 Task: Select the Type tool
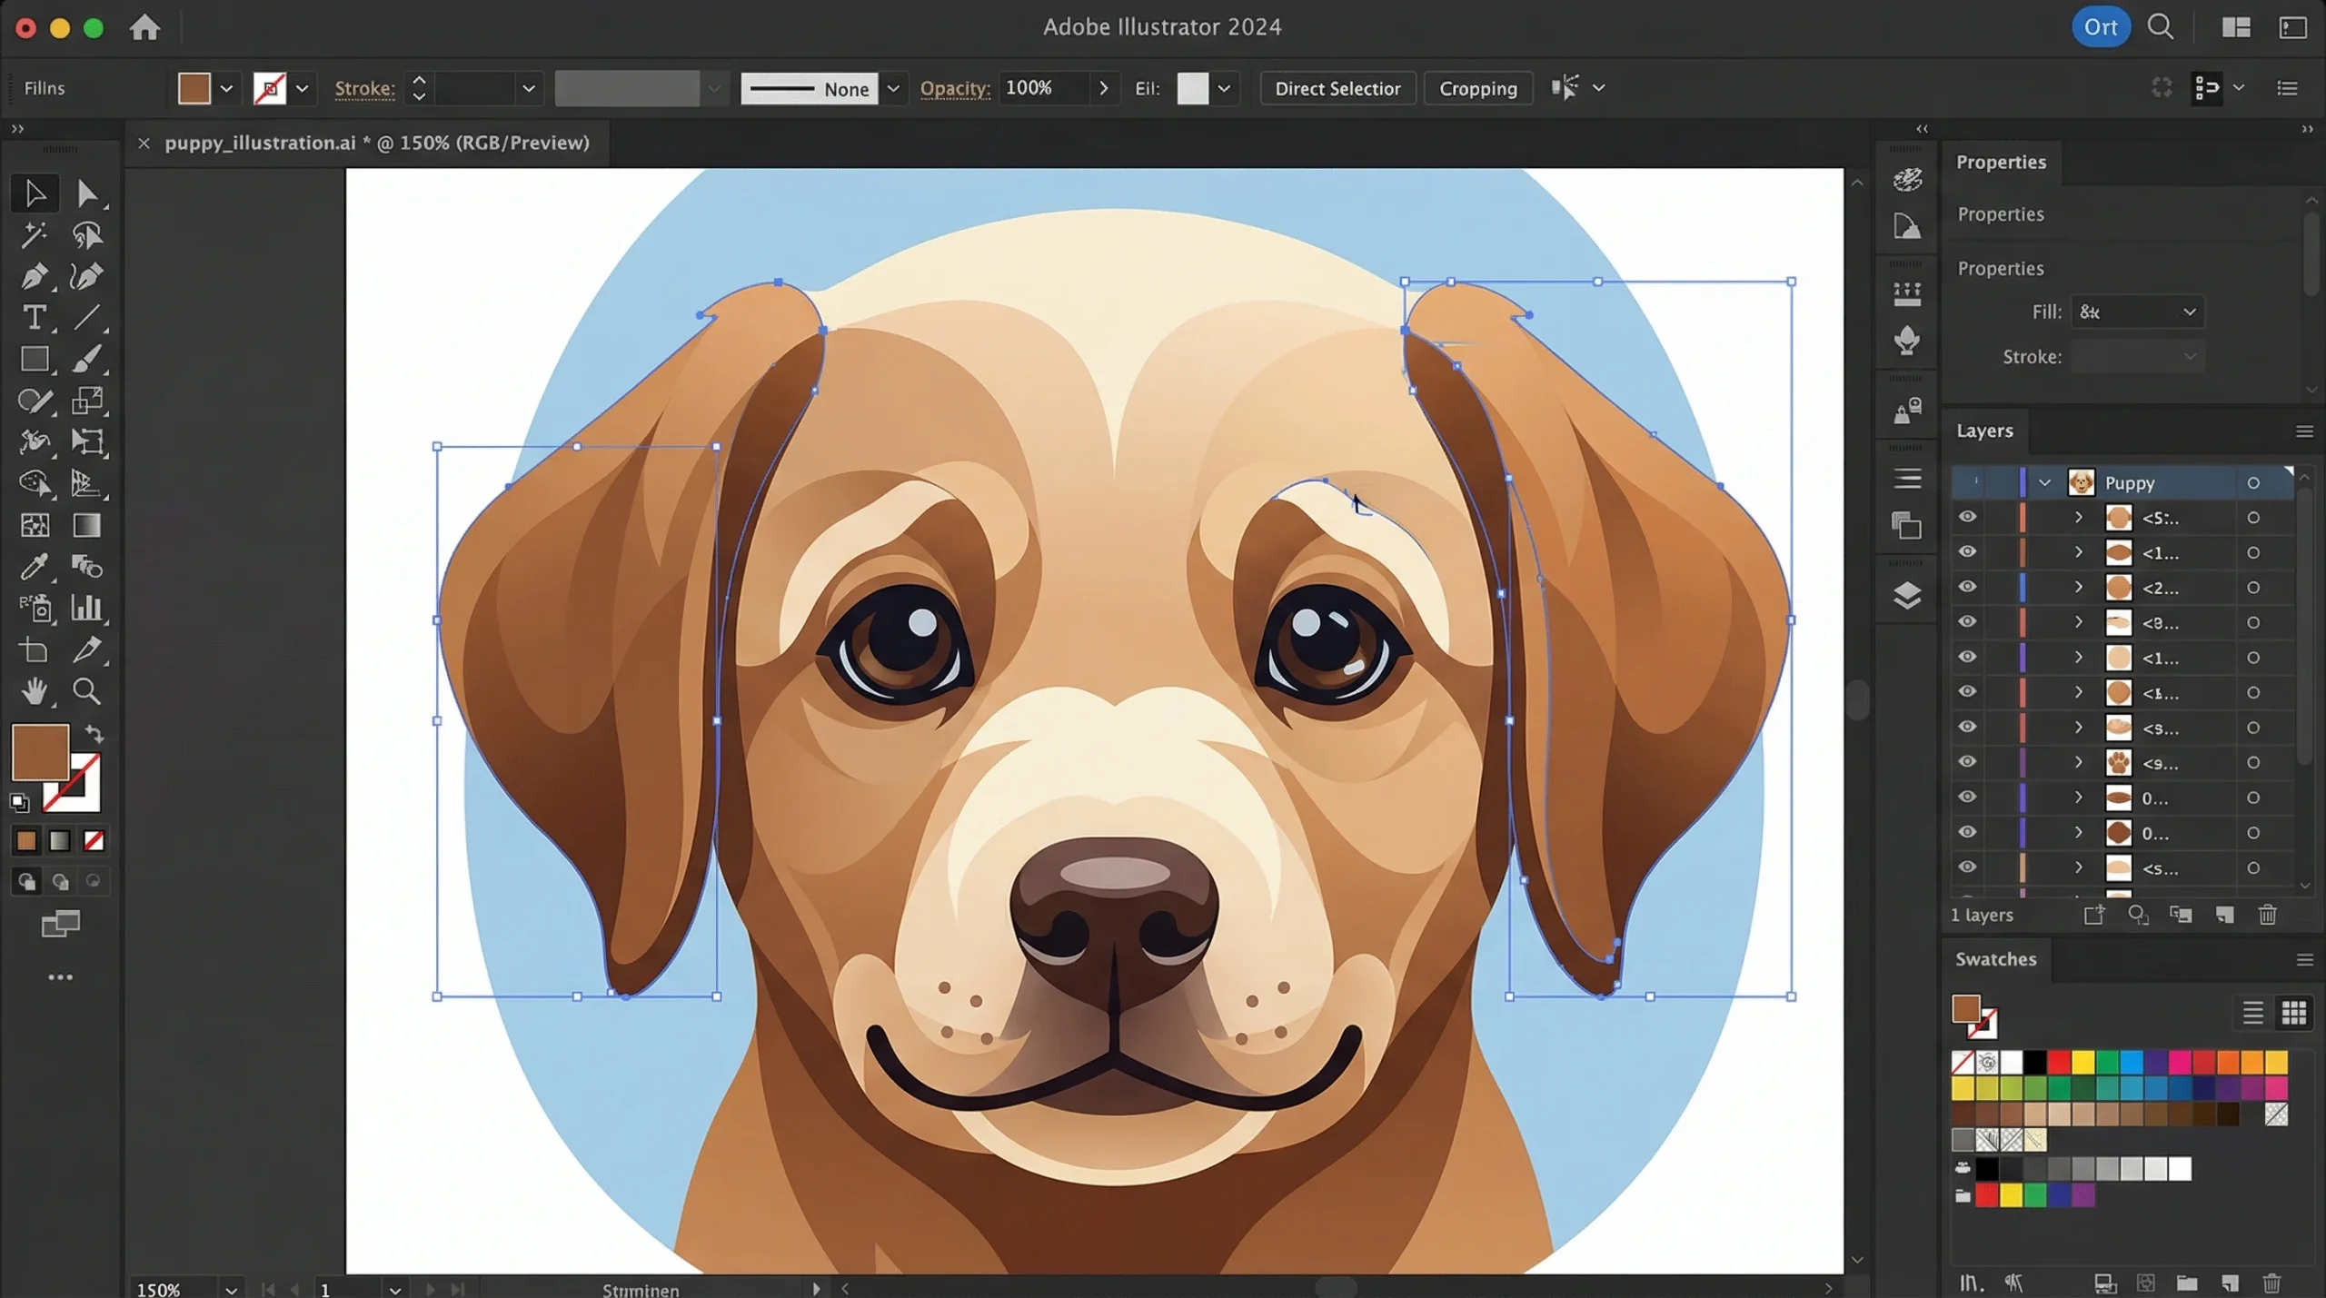click(x=35, y=318)
